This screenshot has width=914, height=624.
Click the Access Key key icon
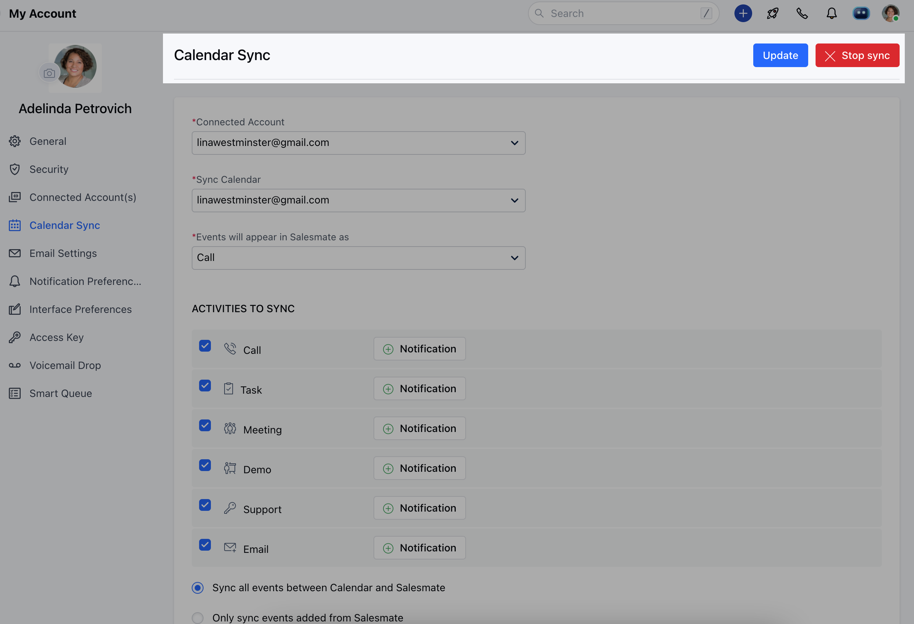tap(15, 337)
